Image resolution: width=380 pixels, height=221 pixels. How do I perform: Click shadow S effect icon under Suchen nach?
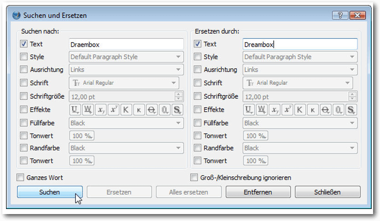point(177,110)
